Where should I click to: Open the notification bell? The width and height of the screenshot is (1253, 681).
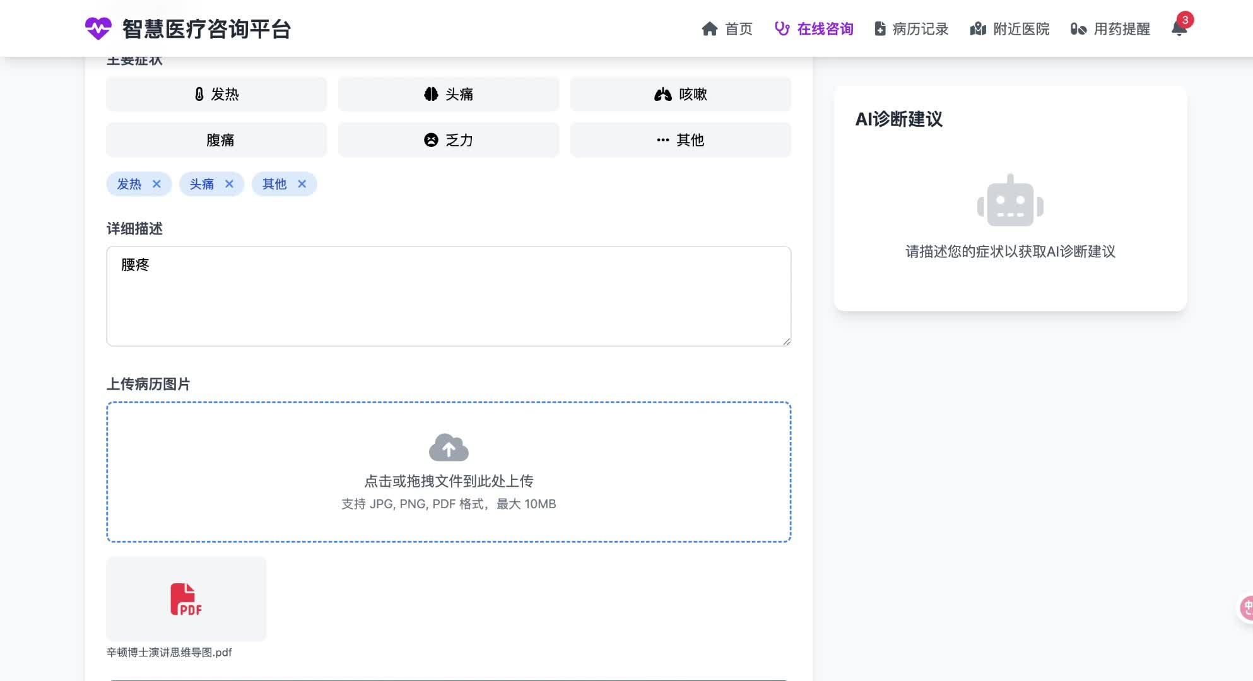(x=1179, y=29)
